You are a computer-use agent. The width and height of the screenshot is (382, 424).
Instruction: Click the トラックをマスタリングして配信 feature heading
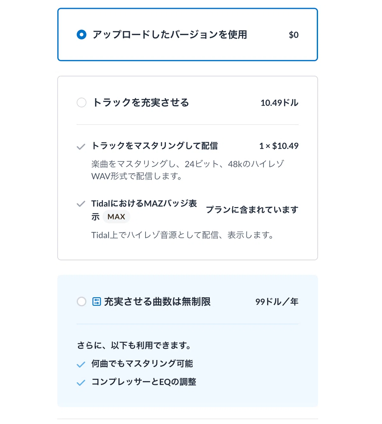(x=154, y=146)
